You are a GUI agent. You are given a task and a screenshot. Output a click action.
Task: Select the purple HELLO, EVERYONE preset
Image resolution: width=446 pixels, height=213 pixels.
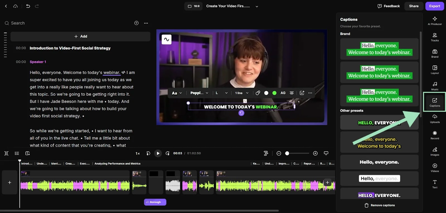(x=379, y=194)
